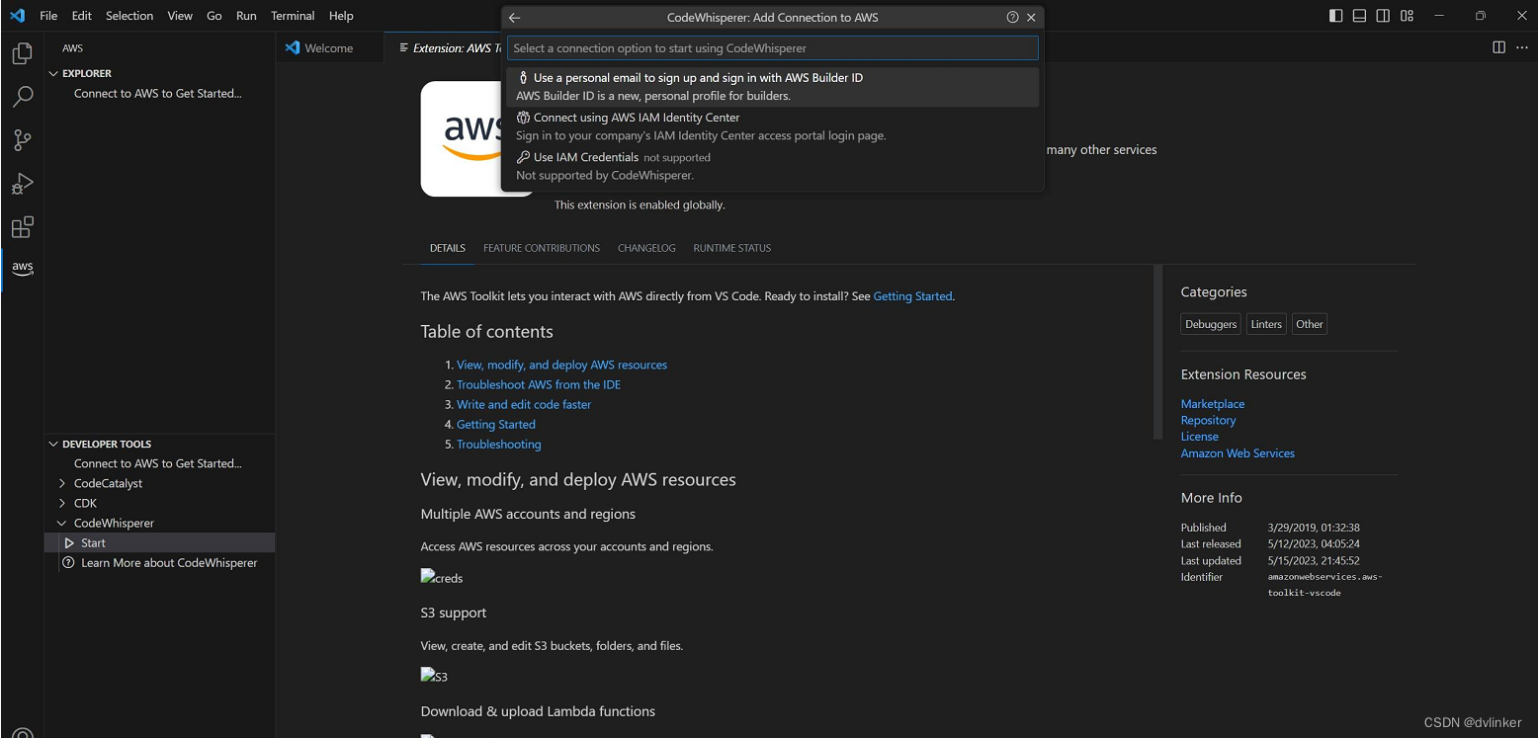1538x738 pixels.
Task: Open Customize Layout icon
Action: coord(1408,16)
